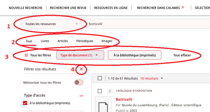Image resolution: width=210 pixels, height=112 pixels.
Task: Select the first result's checkbox
Action: [x=100, y=91]
